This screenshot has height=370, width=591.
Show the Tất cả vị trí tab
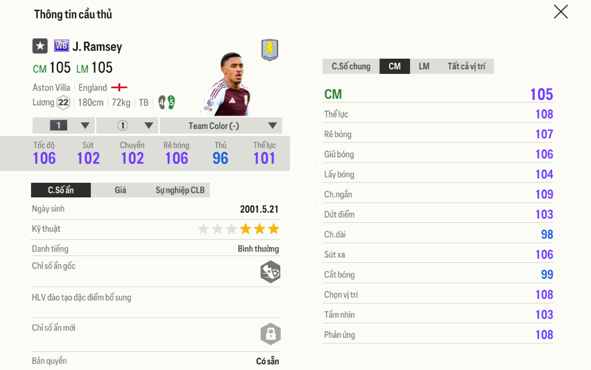click(466, 67)
